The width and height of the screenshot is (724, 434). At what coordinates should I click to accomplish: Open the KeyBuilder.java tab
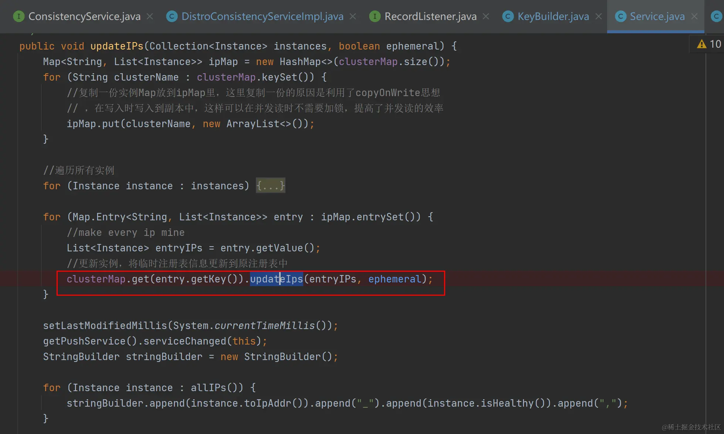553,16
